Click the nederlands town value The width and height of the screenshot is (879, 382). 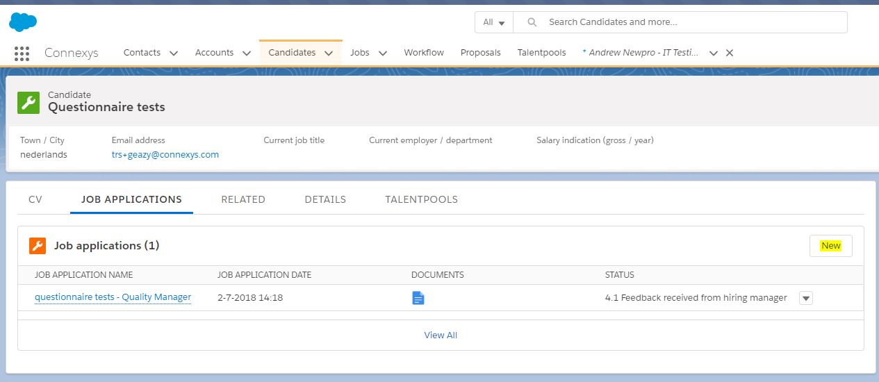click(44, 155)
